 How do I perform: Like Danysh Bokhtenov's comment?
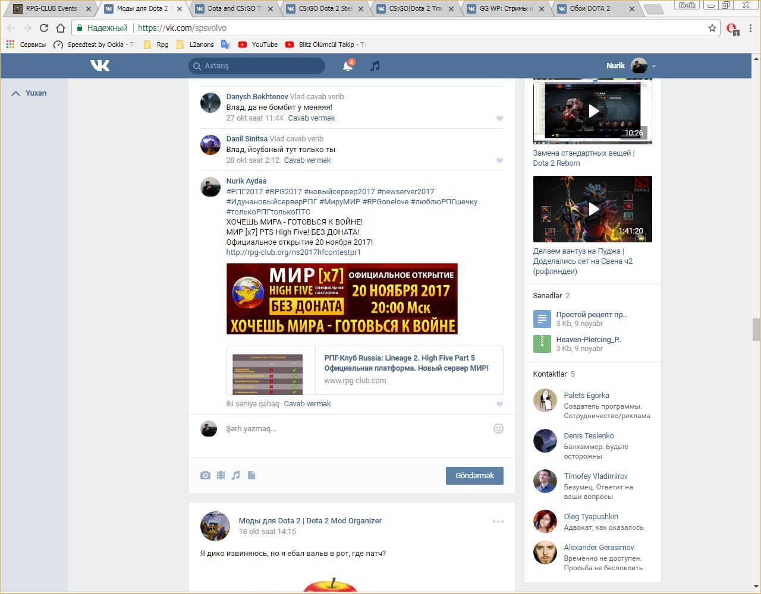[x=499, y=118]
